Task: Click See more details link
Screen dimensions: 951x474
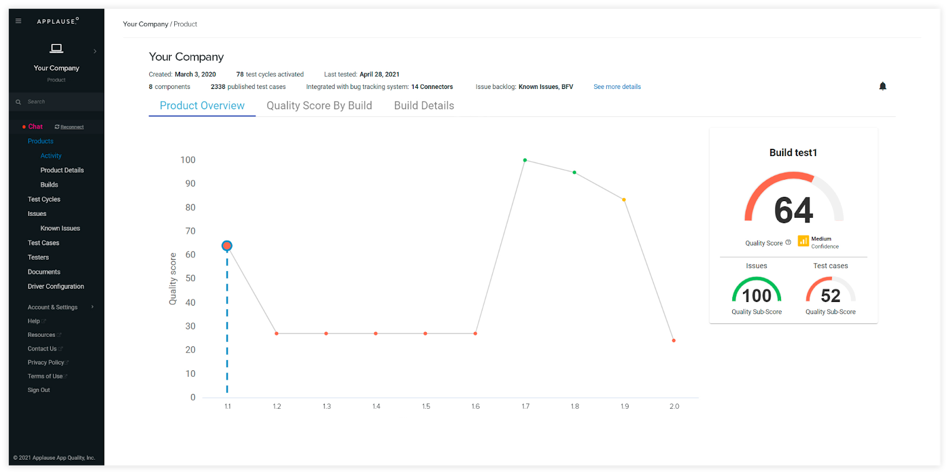Action: point(617,87)
